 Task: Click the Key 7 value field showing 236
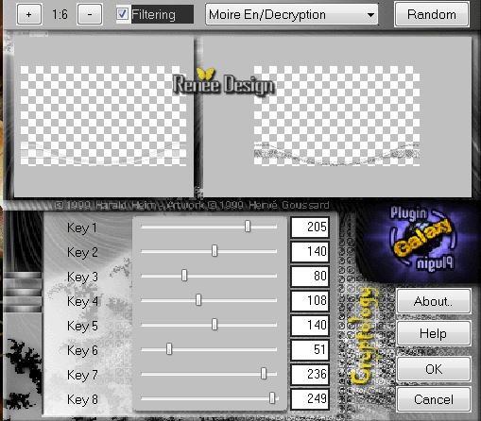pos(310,374)
